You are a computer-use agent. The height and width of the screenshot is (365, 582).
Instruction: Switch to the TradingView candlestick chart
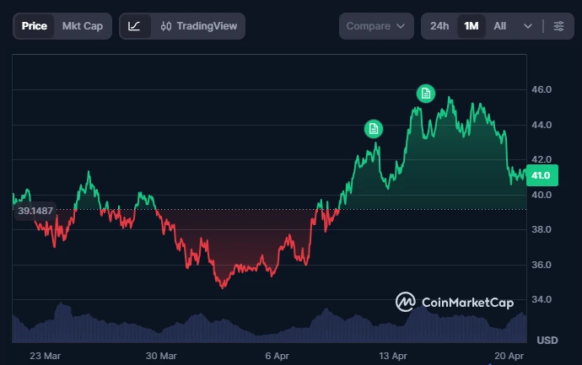coord(199,26)
